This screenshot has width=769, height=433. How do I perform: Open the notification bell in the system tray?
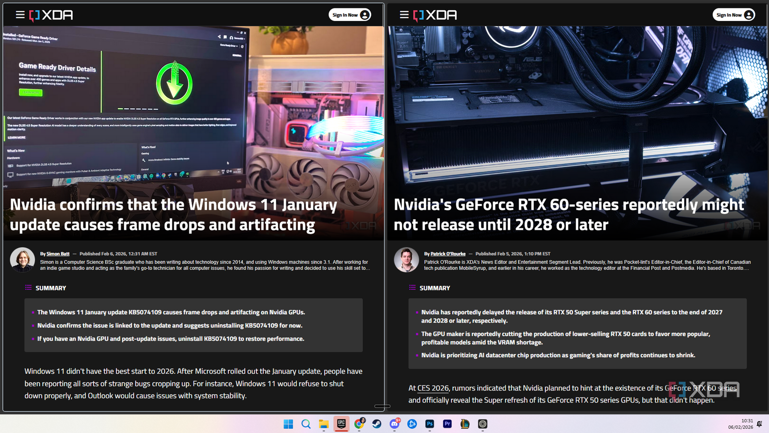760,424
